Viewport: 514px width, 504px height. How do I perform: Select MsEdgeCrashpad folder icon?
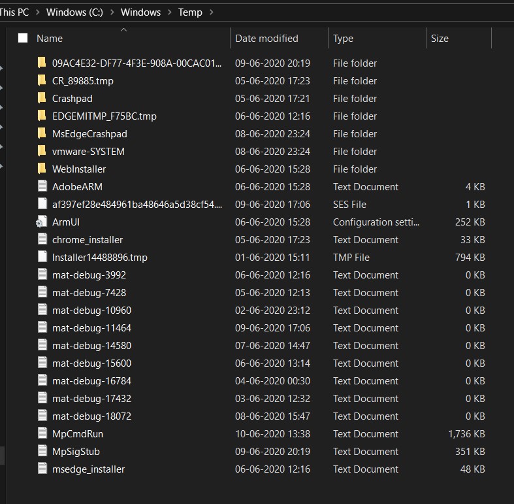(42, 133)
